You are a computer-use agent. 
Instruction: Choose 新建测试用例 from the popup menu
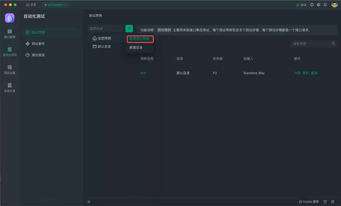pos(139,39)
